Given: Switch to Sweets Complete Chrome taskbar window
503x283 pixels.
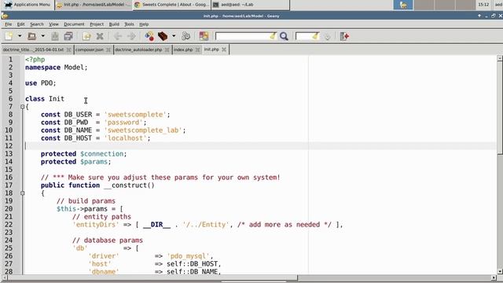Looking at the screenshot, I should [x=171, y=5].
